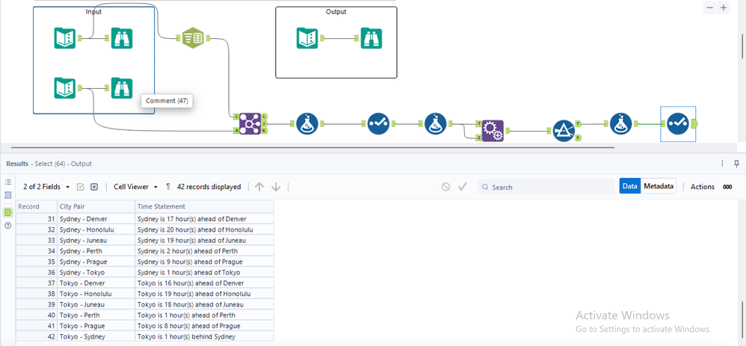Click the Join tool's J output anchor
This screenshot has width=746, height=346.
click(x=265, y=123)
